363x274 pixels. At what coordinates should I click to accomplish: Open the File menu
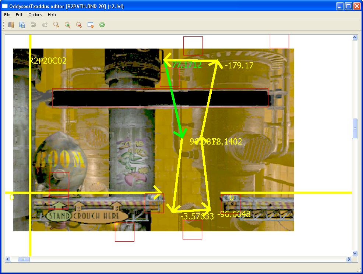click(x=7, y=15)
